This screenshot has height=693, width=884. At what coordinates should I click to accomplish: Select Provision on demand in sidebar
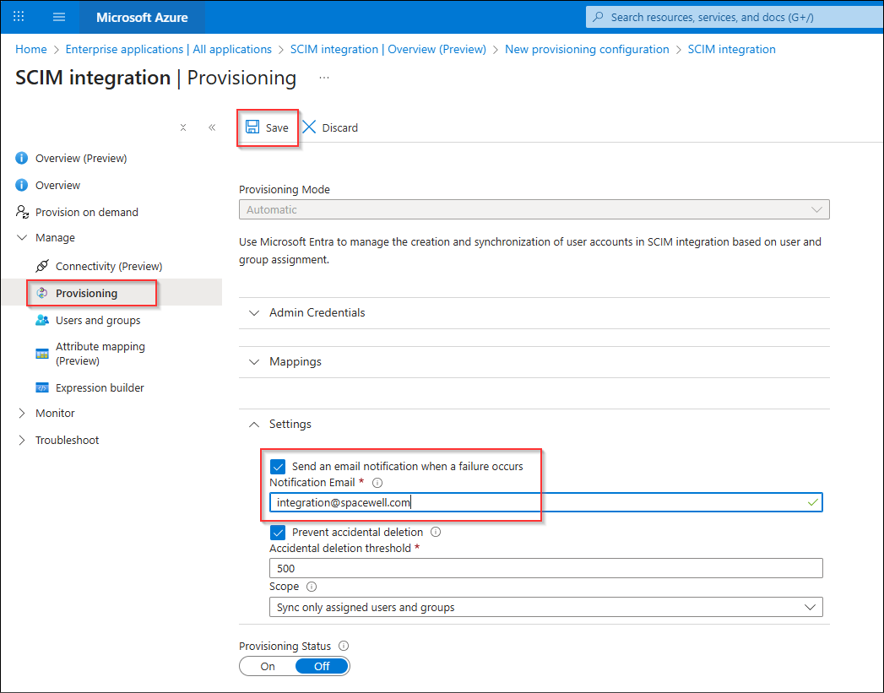click(x=86, y=213)
